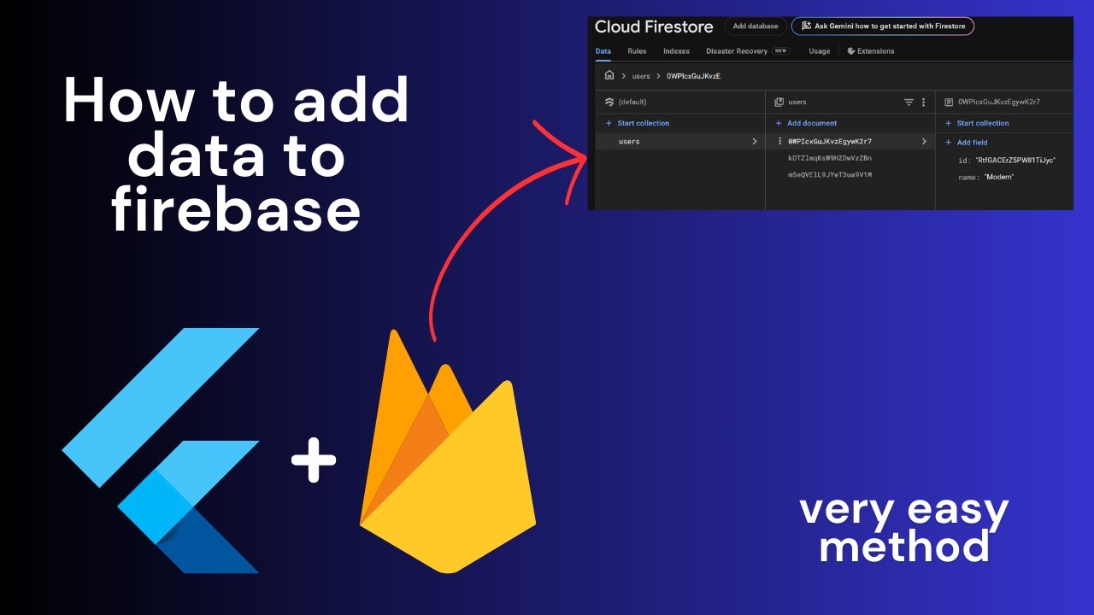Click the Cloud Firestore page title

[654, 26]
